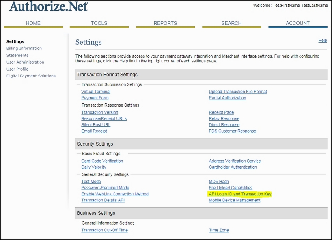Image resolution: width=332 pixels, height=240 pixels.
Task: Click Transaction Cut-Off Time link
Action: click(x=105, y=230)
